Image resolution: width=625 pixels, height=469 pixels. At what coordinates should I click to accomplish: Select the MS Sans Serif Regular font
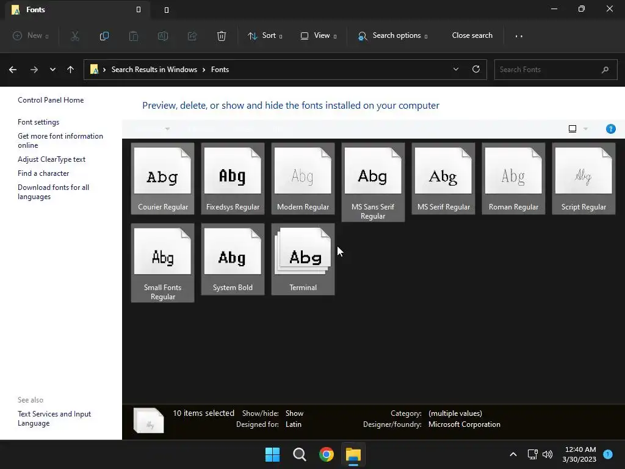pyautogui.click(x=373, y=182)
